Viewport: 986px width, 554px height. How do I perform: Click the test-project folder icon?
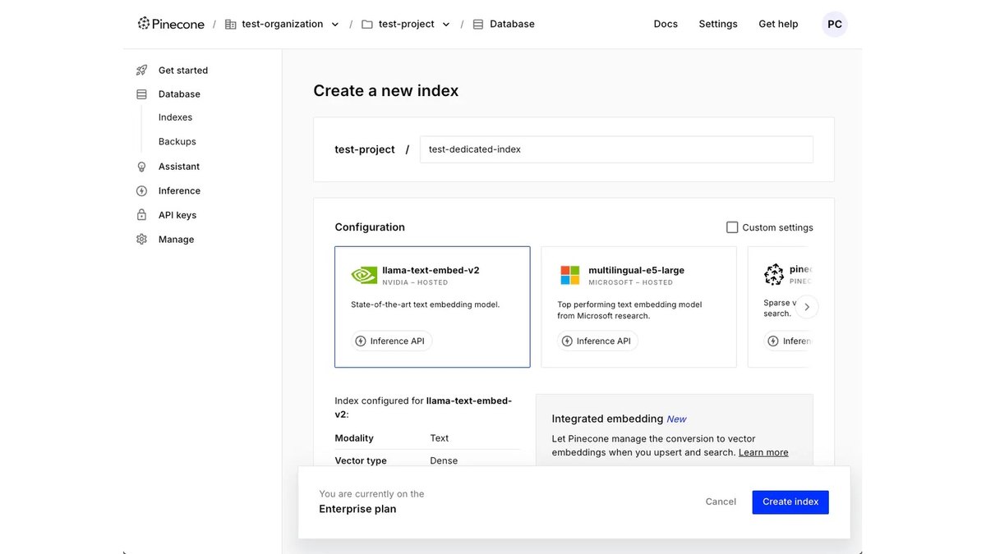[x=367, y=25]
